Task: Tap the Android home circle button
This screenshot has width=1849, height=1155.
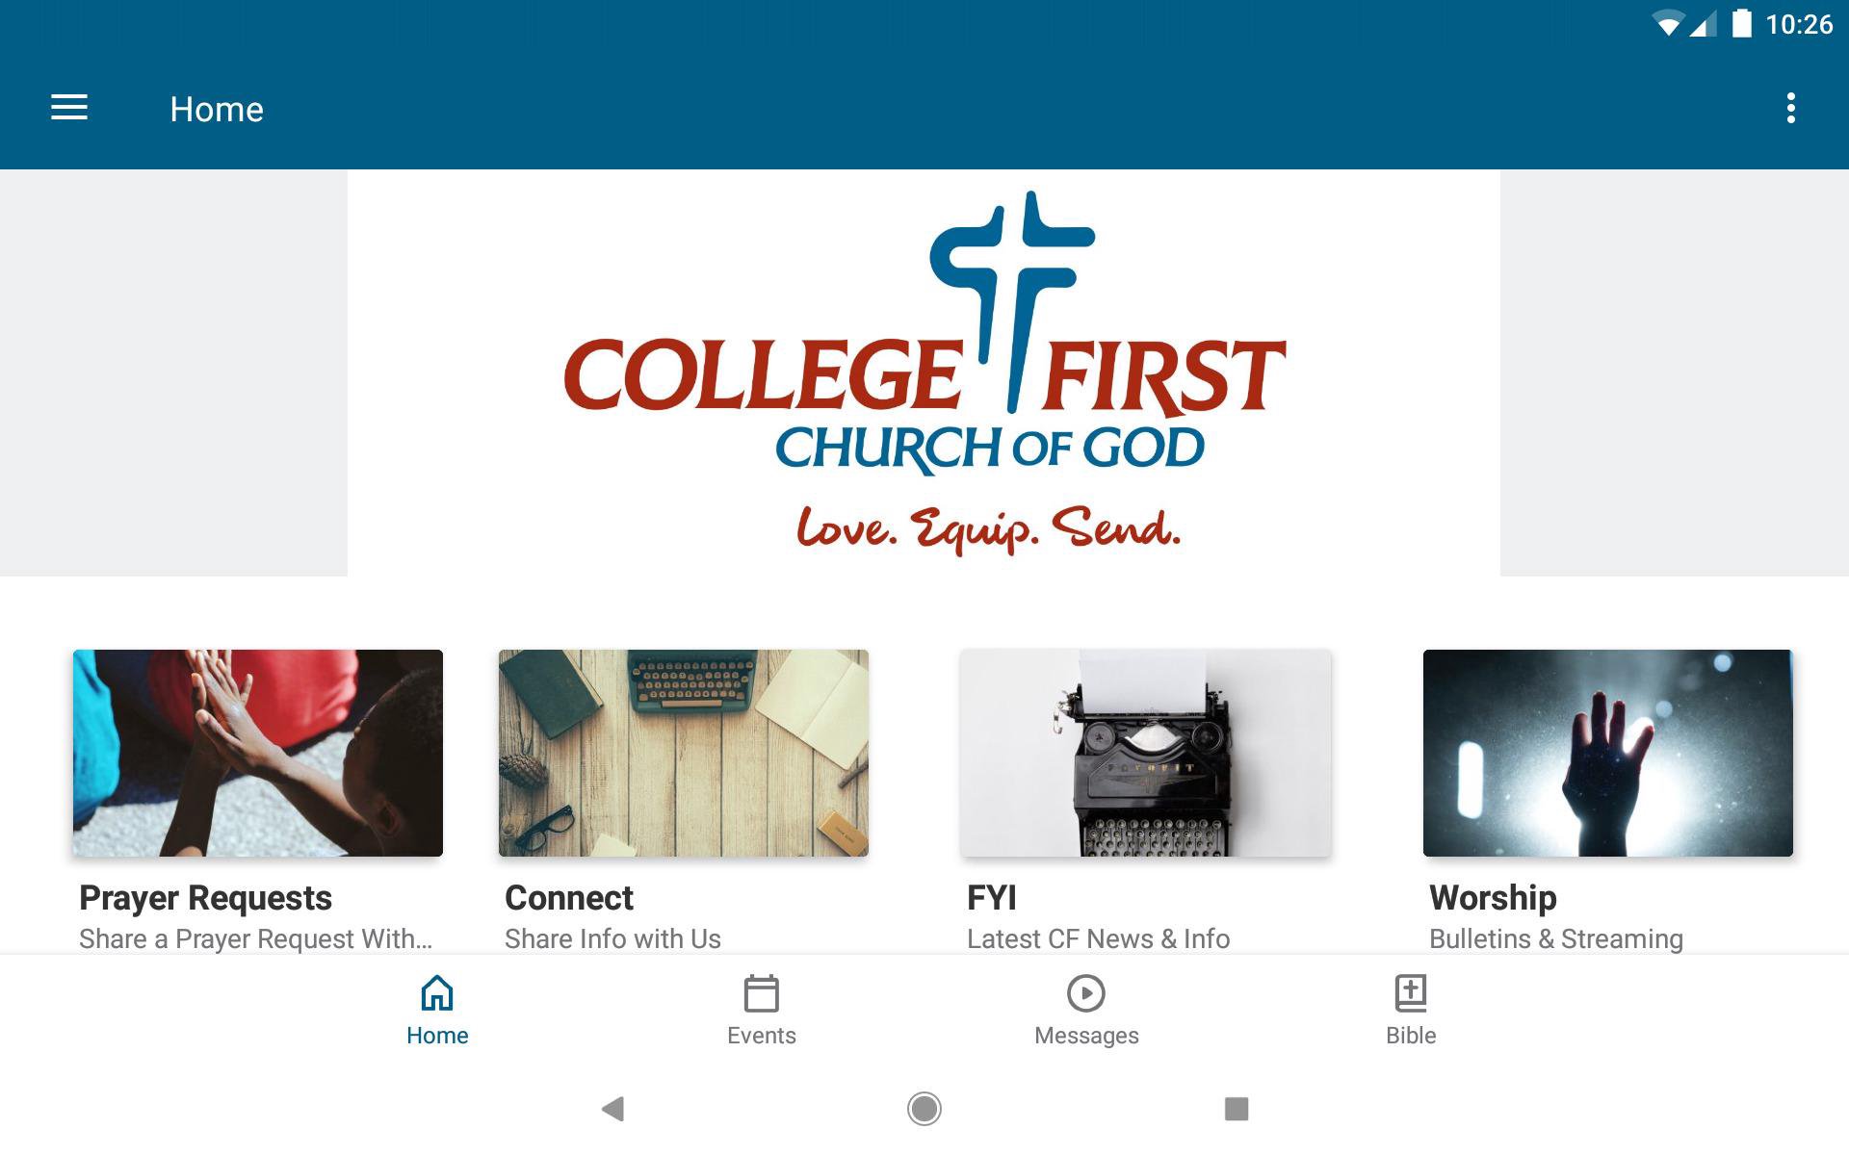Action: coord(924,1109)
